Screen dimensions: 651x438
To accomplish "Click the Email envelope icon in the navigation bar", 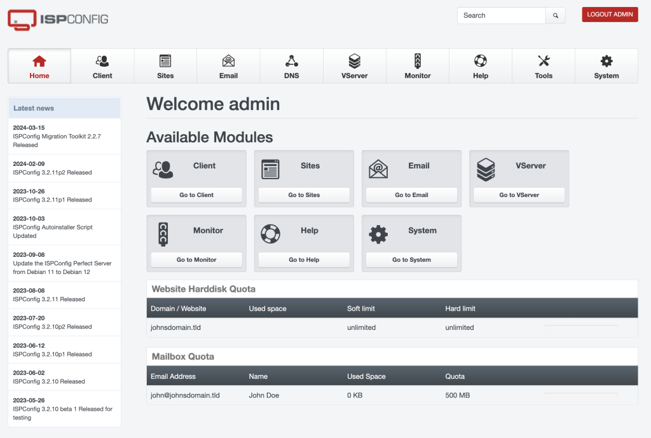I will click(228, 61).
